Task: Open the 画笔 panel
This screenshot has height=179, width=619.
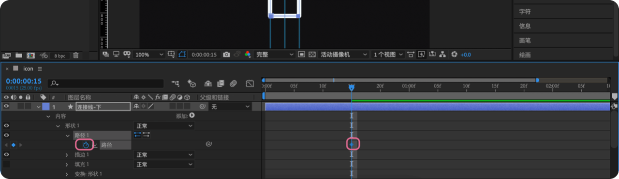Action: [x=525, y=40]
